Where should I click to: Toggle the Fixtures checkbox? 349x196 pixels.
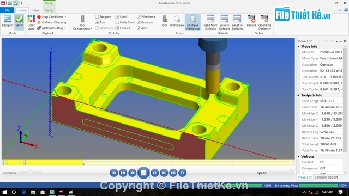pyautogui.click(x=117, y=28)
